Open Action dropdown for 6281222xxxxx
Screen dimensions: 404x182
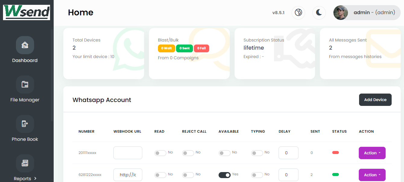point(372,175)
